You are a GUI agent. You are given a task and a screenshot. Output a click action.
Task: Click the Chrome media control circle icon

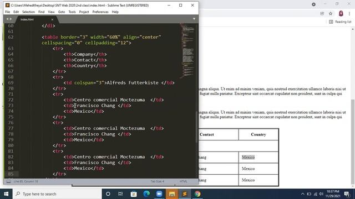pos(313,4)
